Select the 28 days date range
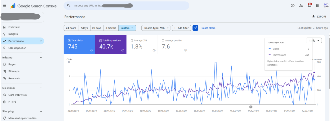This screenshot has width=330, height=121. [97, 28]
